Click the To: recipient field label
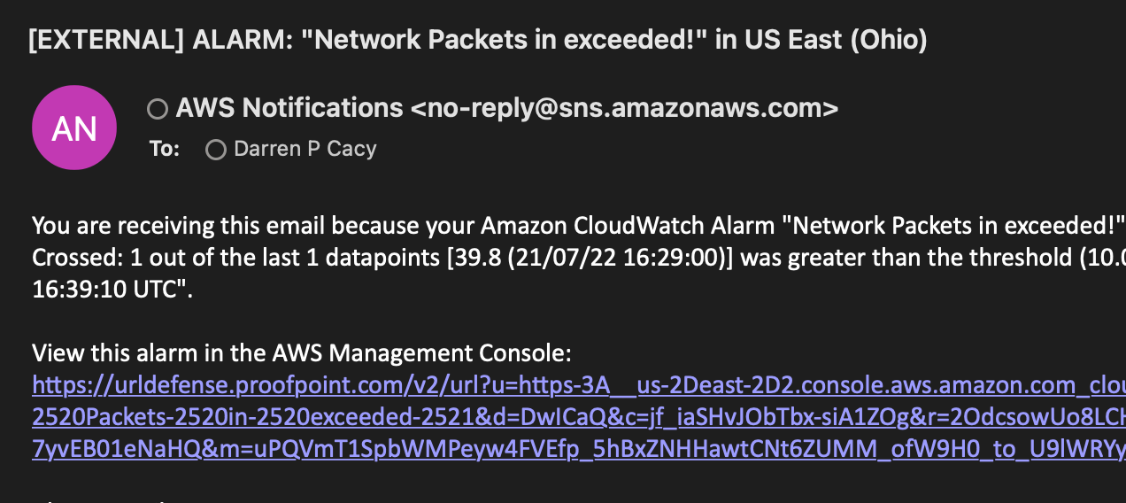 (165, 149)
